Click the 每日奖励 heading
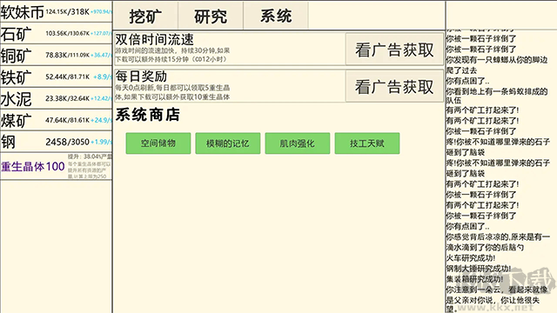557x313 pixels. 141,77
